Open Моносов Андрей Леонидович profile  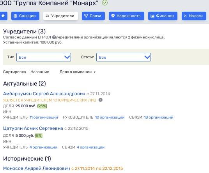coord(37,168)
